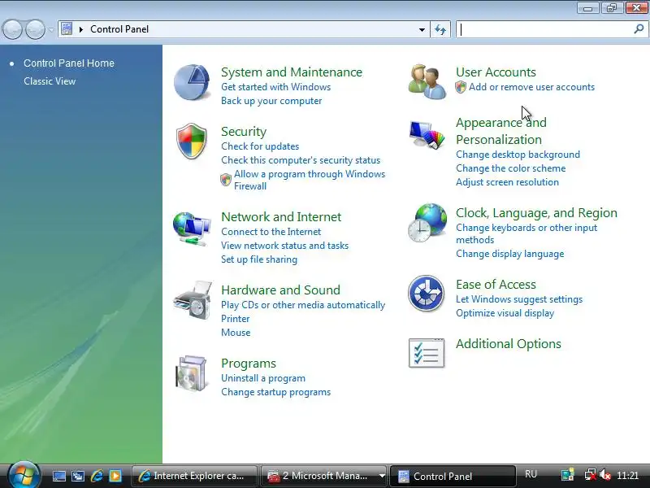The height and width of the screenshot is (488, 650).
Task: Click the search magnifier icon
Action: pyautogui.click(x=639, y=29)
